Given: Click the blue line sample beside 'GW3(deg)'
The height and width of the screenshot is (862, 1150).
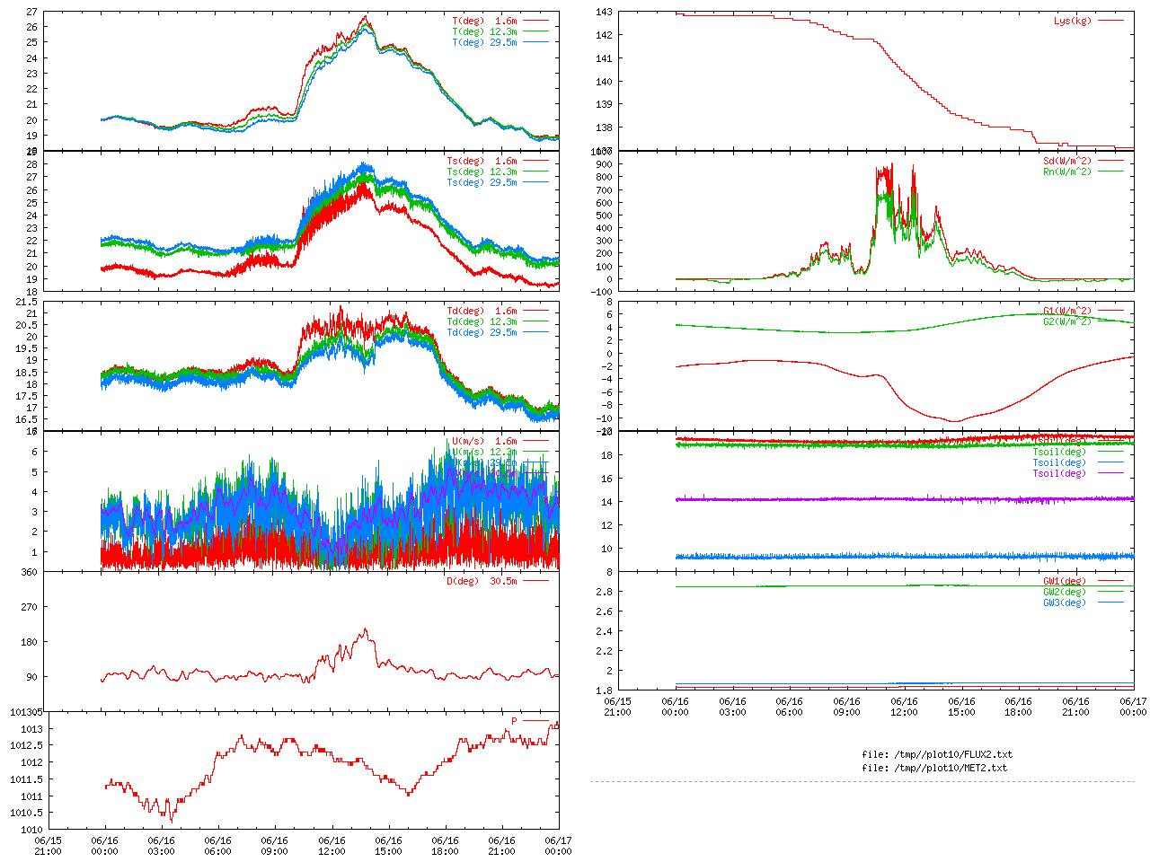Looking at the screenshot, I should (x=1110, y=603).
